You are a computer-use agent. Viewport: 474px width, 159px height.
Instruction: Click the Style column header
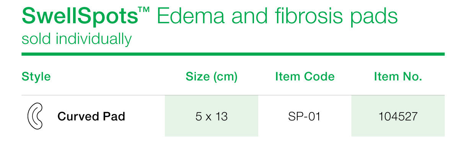point(36,77)
